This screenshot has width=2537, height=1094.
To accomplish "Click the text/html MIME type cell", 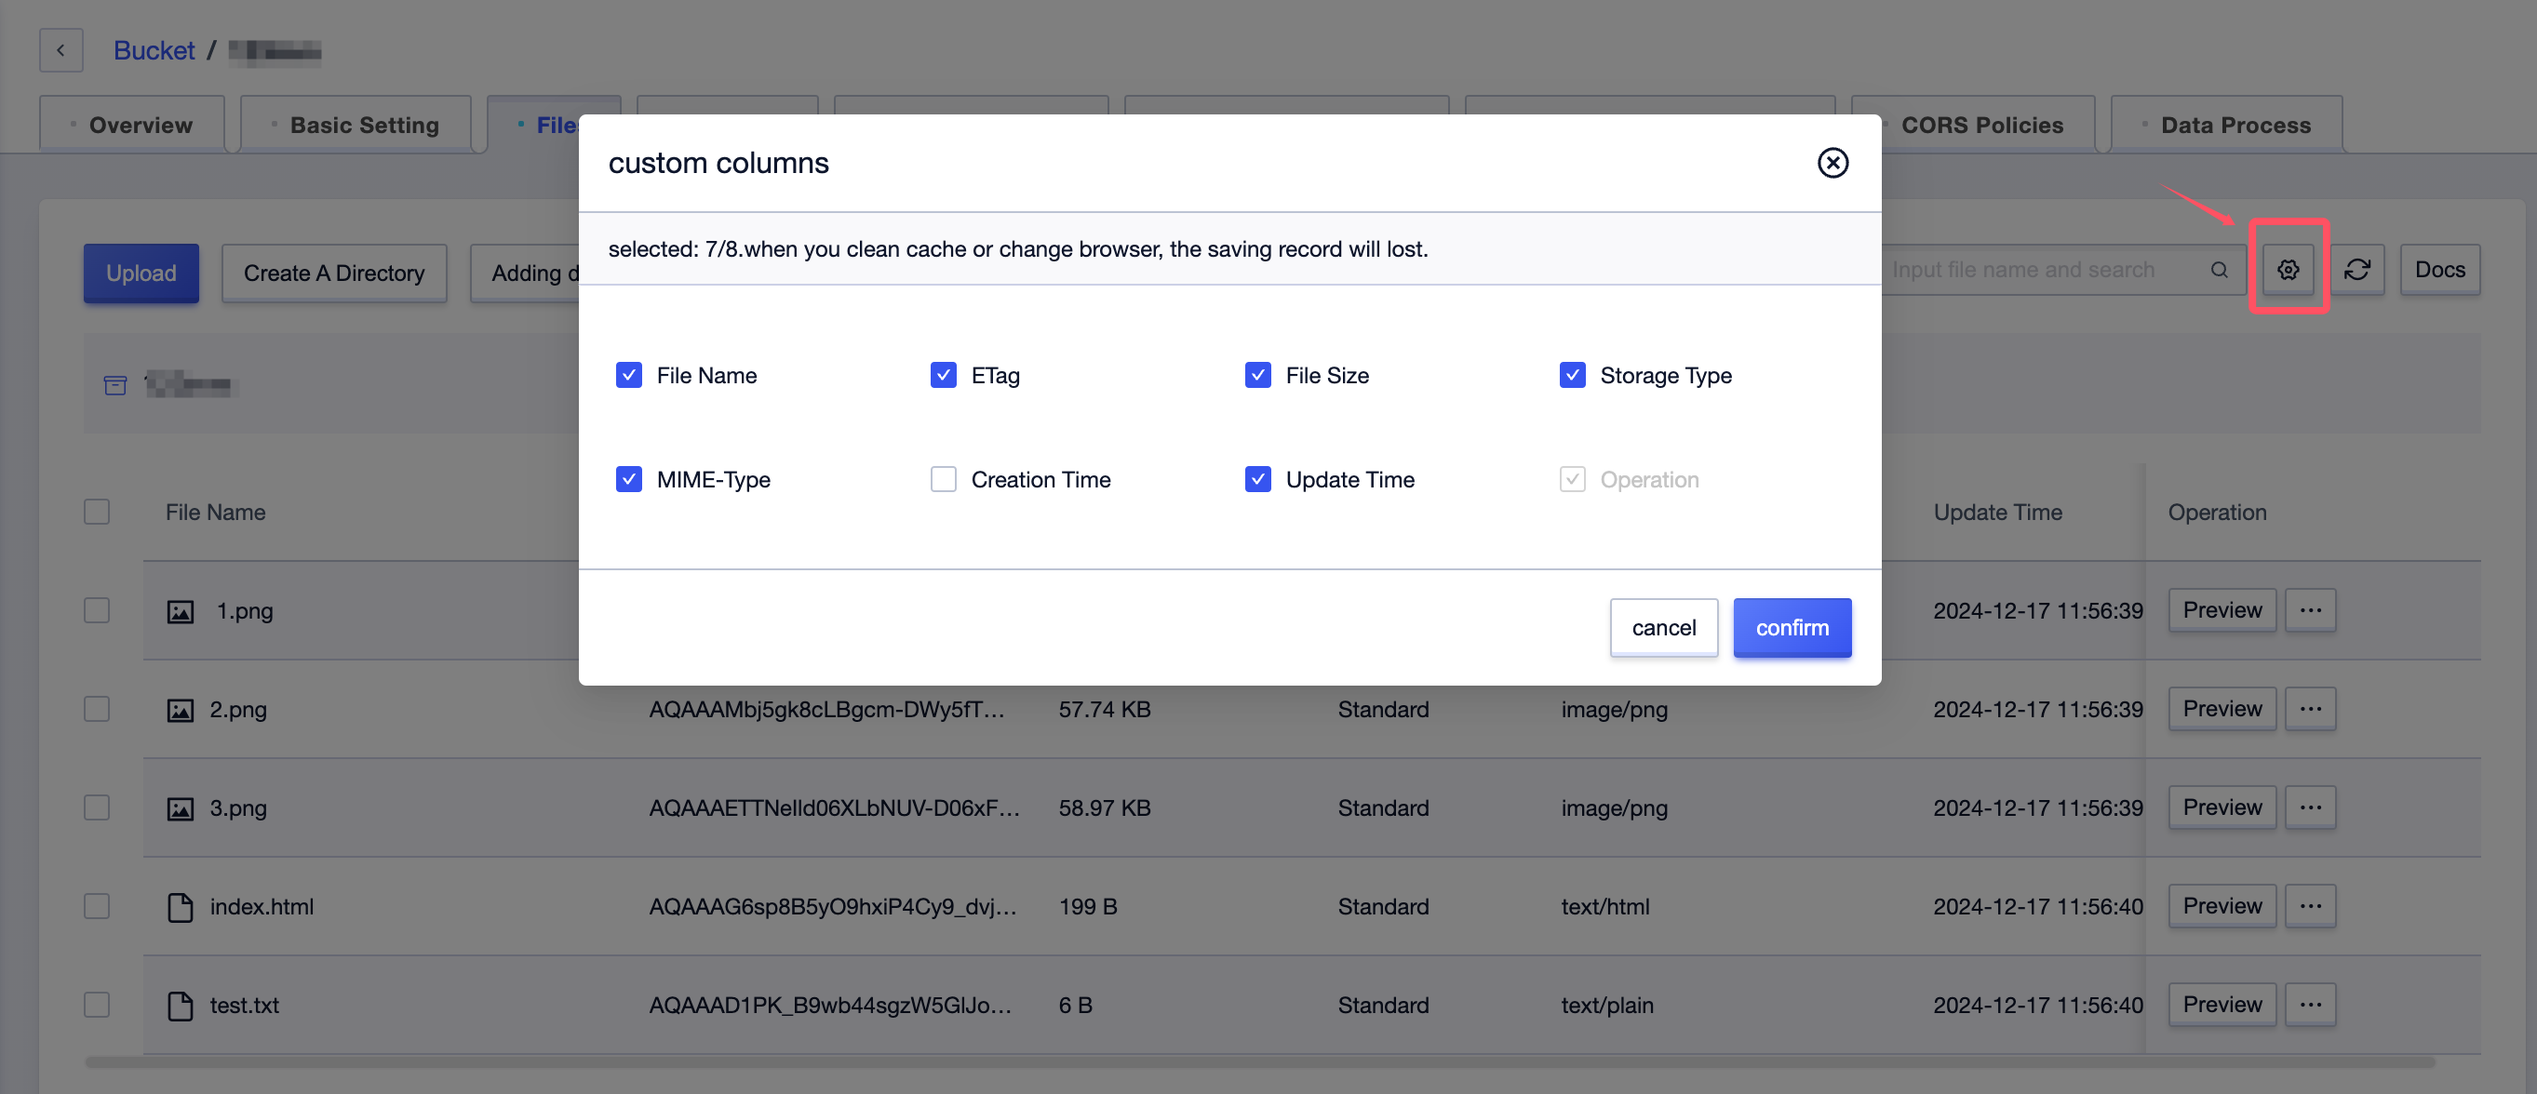I will click(x=1604, y=906).
